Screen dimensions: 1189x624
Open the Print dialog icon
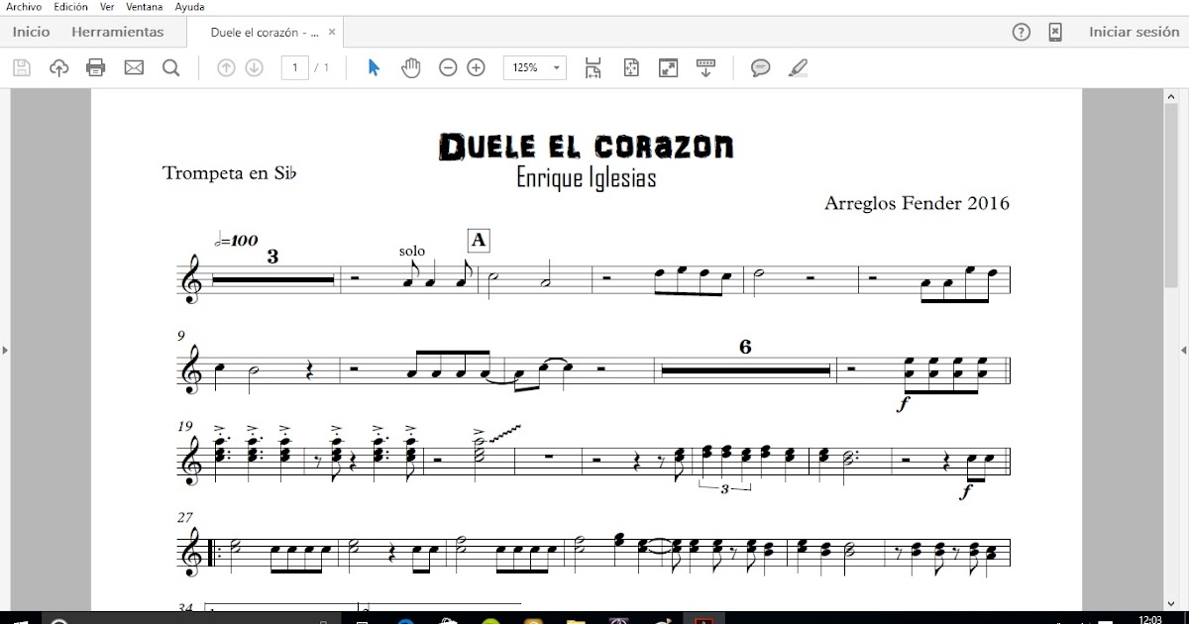tap(95, 67)
